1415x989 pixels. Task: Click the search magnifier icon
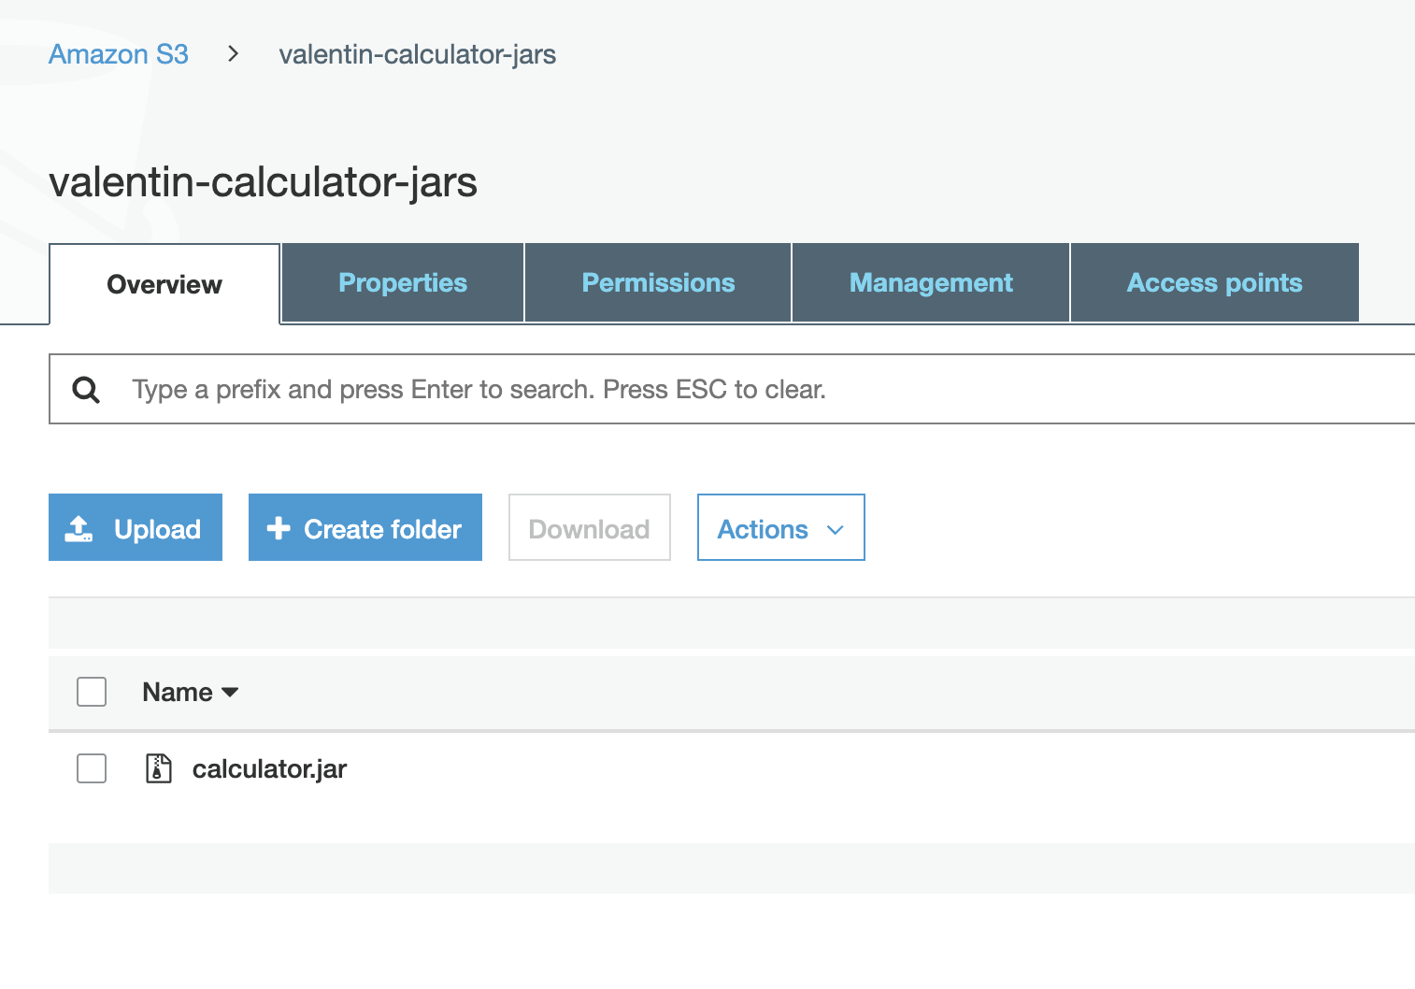tap(86, 390)
